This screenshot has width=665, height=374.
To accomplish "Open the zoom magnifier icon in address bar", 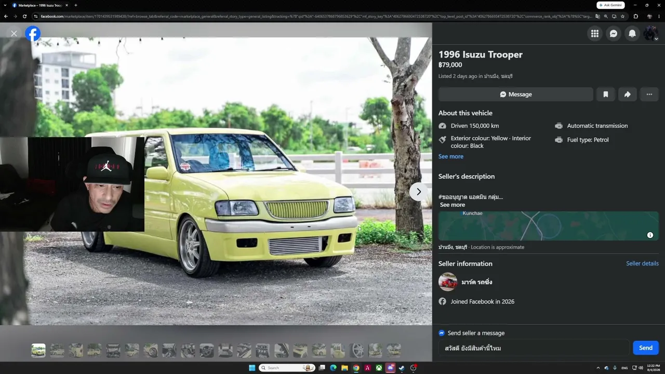I will point(606,16).
